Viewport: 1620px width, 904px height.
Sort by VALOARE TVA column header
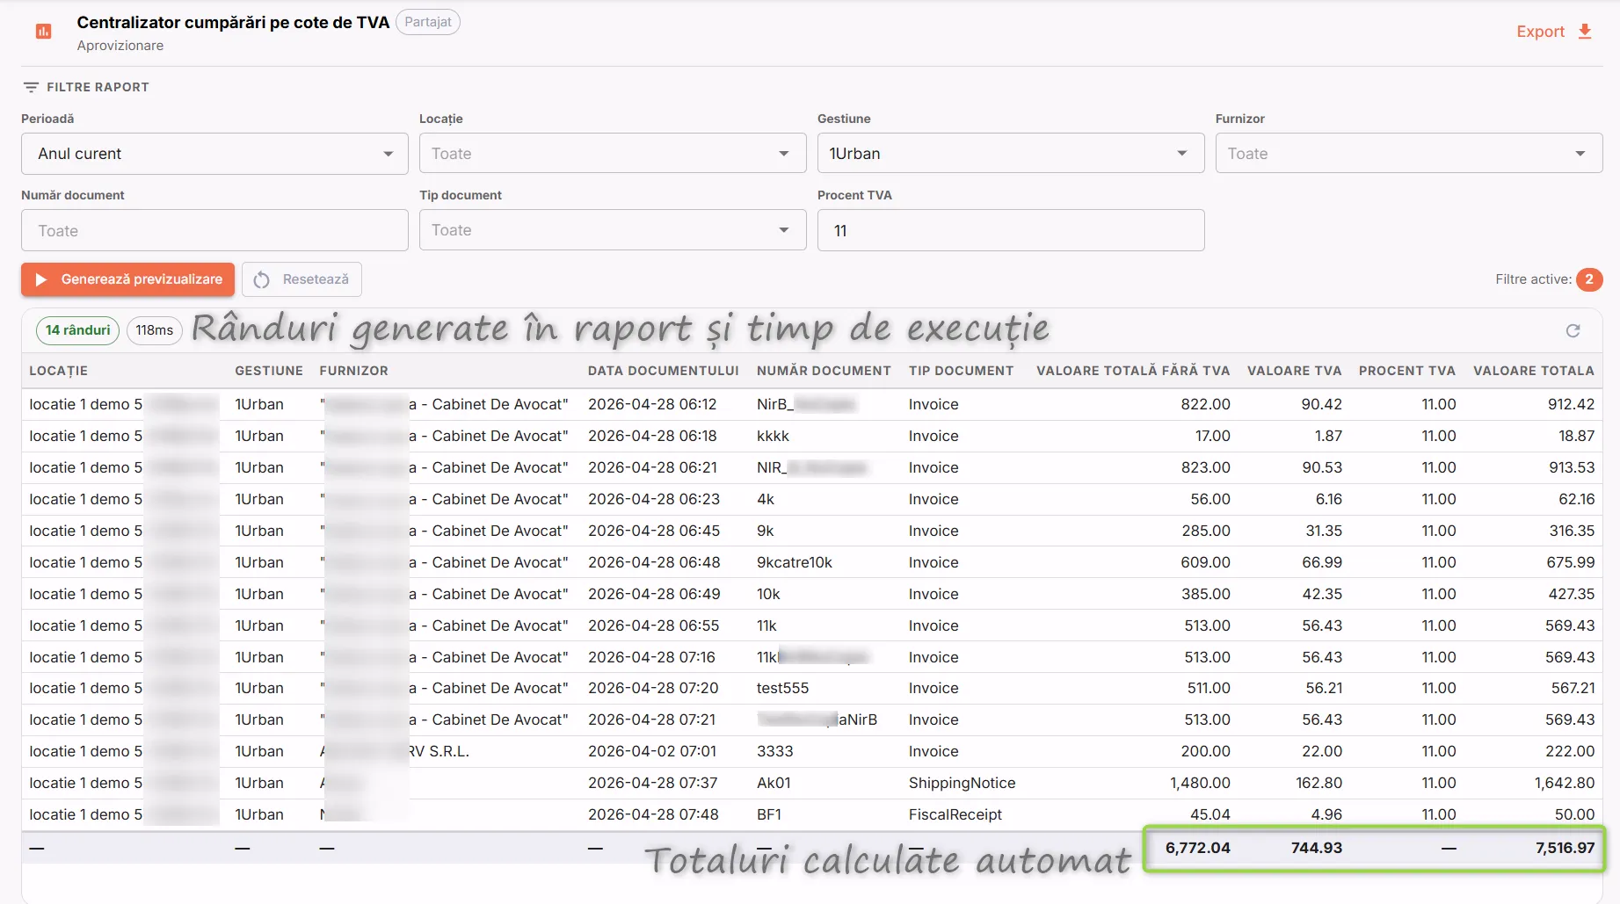point(1294,371)
